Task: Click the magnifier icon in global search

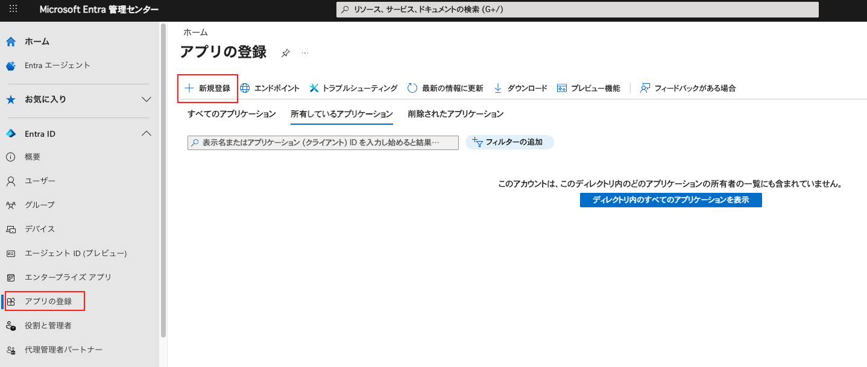Action: 345,10
